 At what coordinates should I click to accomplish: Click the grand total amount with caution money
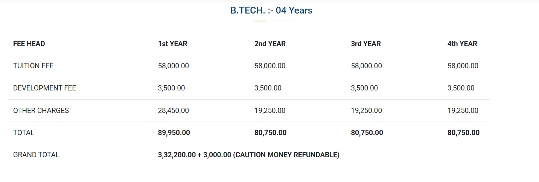coord(248,155)
